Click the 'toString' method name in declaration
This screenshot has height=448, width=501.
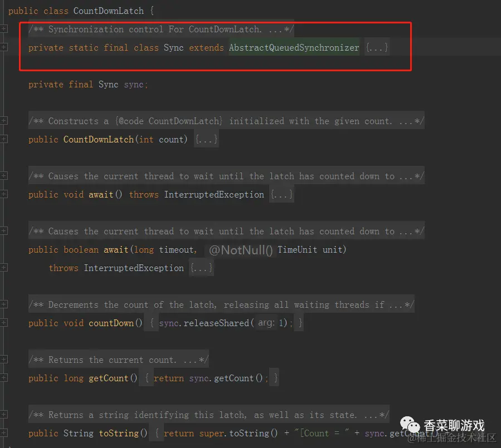pos(119,433)
